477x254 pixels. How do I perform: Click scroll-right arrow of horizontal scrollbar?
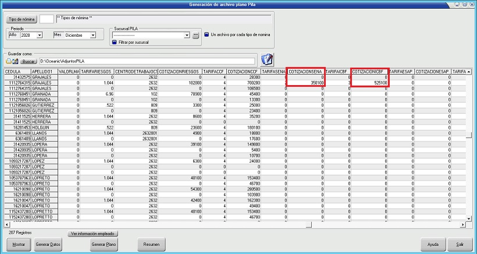[x=463, y=225]
